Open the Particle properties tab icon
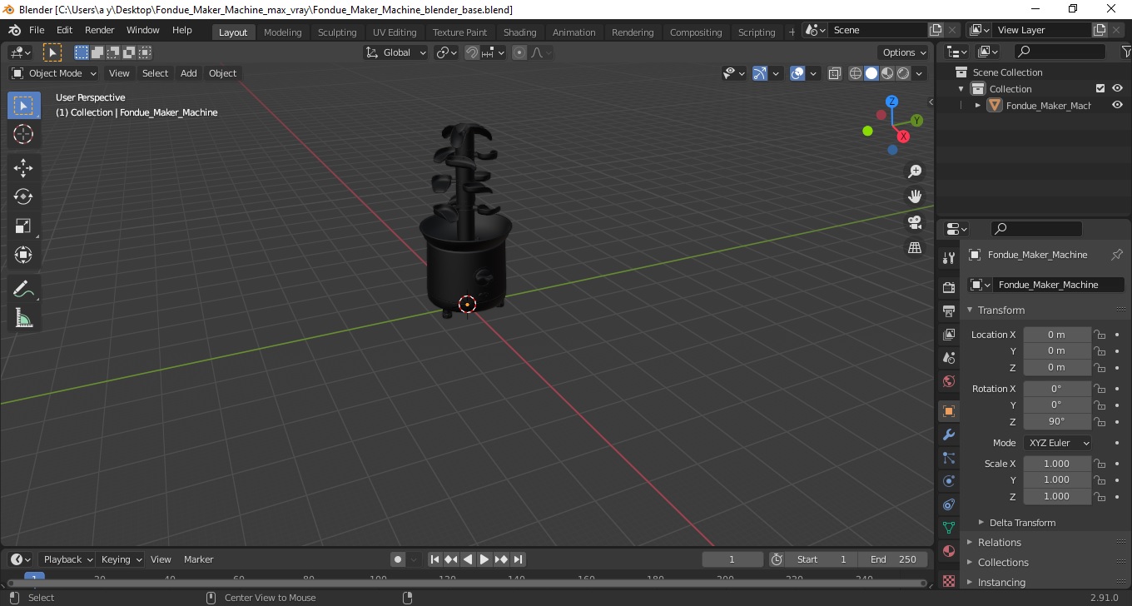The height and width of the screenshot is (606, 1132). (x=948, y=458)
